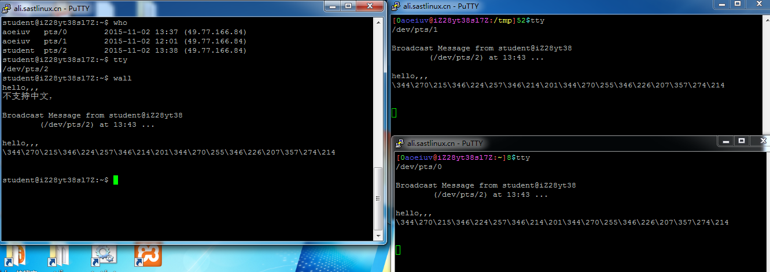This screenshot has height=272, width=770.
Task: Close the PuTTY window showing /dev/pts/1
Action: (x=758, y=4)
